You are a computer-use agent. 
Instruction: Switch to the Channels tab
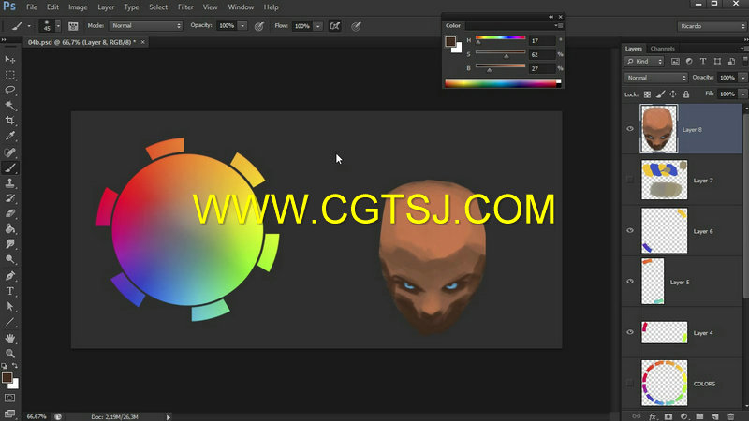tap(663, 49)
